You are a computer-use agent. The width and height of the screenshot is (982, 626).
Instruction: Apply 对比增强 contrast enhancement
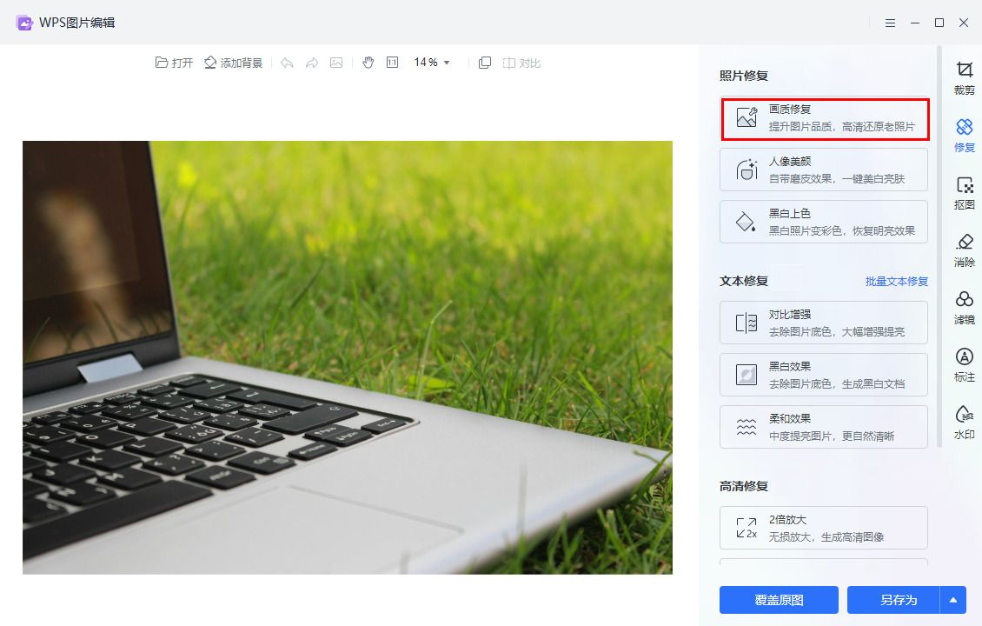pyautogui.click(x=824, y=323)
